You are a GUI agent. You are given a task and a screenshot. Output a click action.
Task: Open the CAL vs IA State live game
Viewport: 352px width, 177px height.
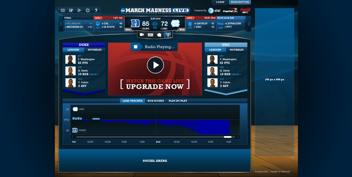(x=109, y=23)
